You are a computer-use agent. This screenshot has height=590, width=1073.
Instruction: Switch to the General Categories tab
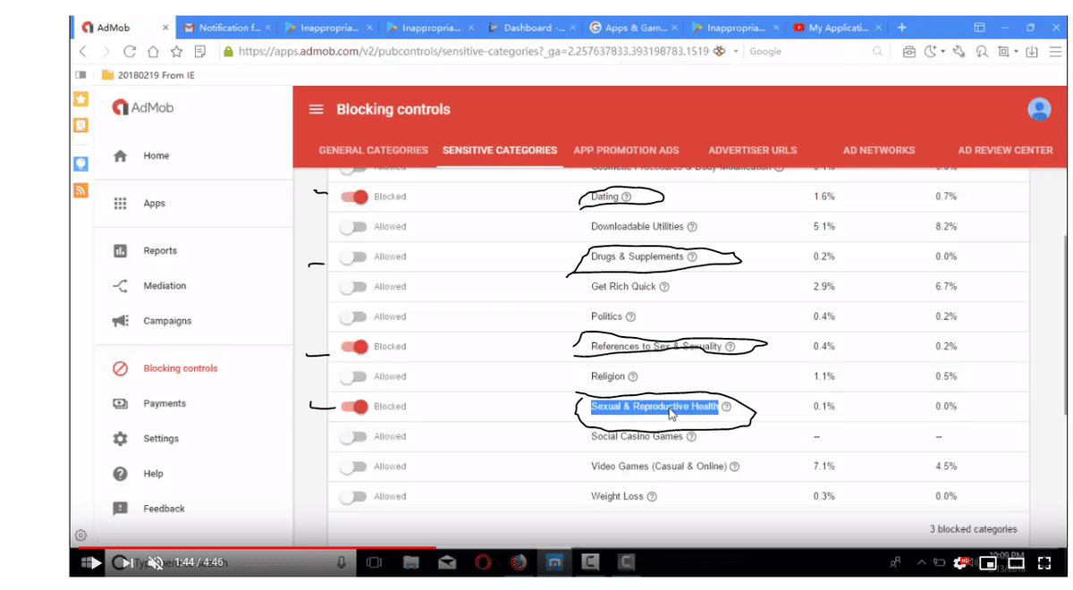[x=374, y=150]
